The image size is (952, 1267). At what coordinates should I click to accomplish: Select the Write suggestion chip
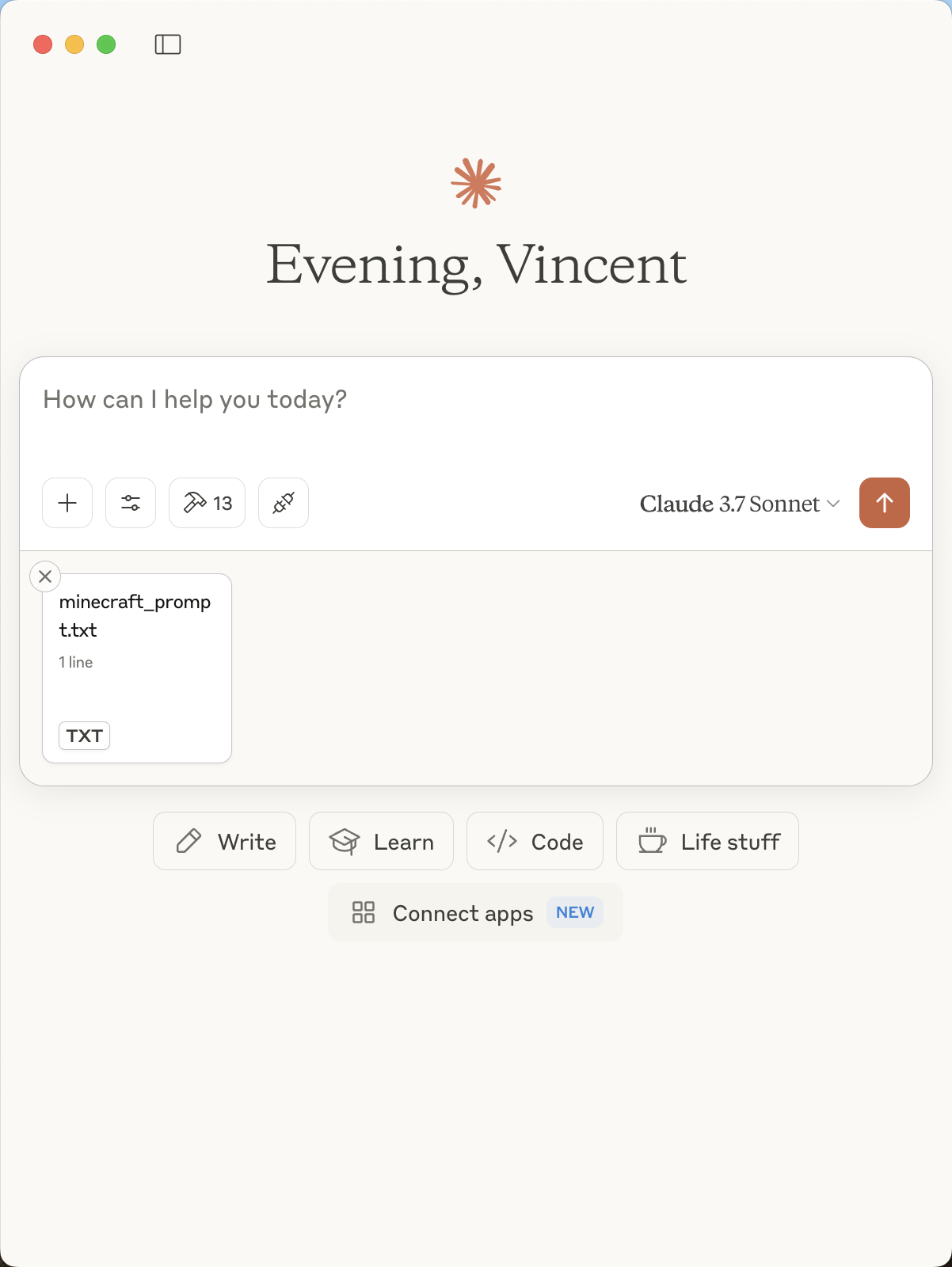(x=224, y=841)
